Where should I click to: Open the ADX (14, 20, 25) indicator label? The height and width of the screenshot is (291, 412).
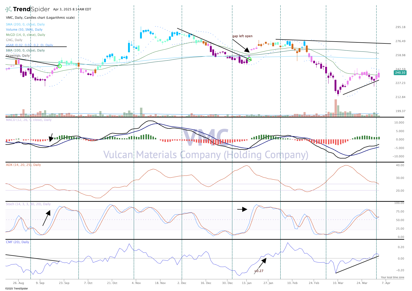coord(23,165)
